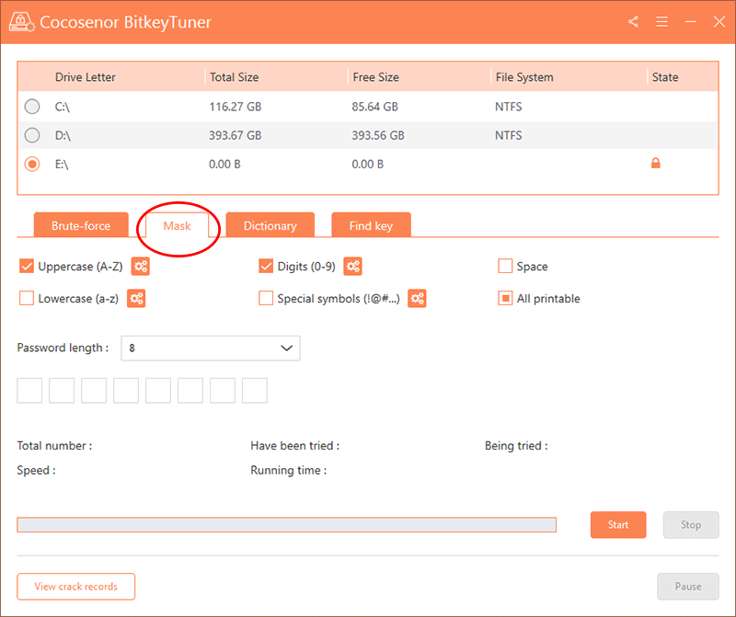Screen dimensions: 736x617
Task: Click the Free Size column header
Action: tap(375, 77)
